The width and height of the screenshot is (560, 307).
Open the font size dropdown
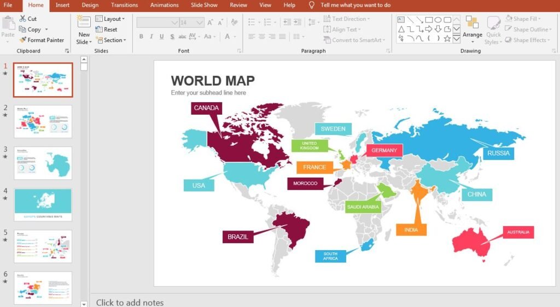[200, 22]
